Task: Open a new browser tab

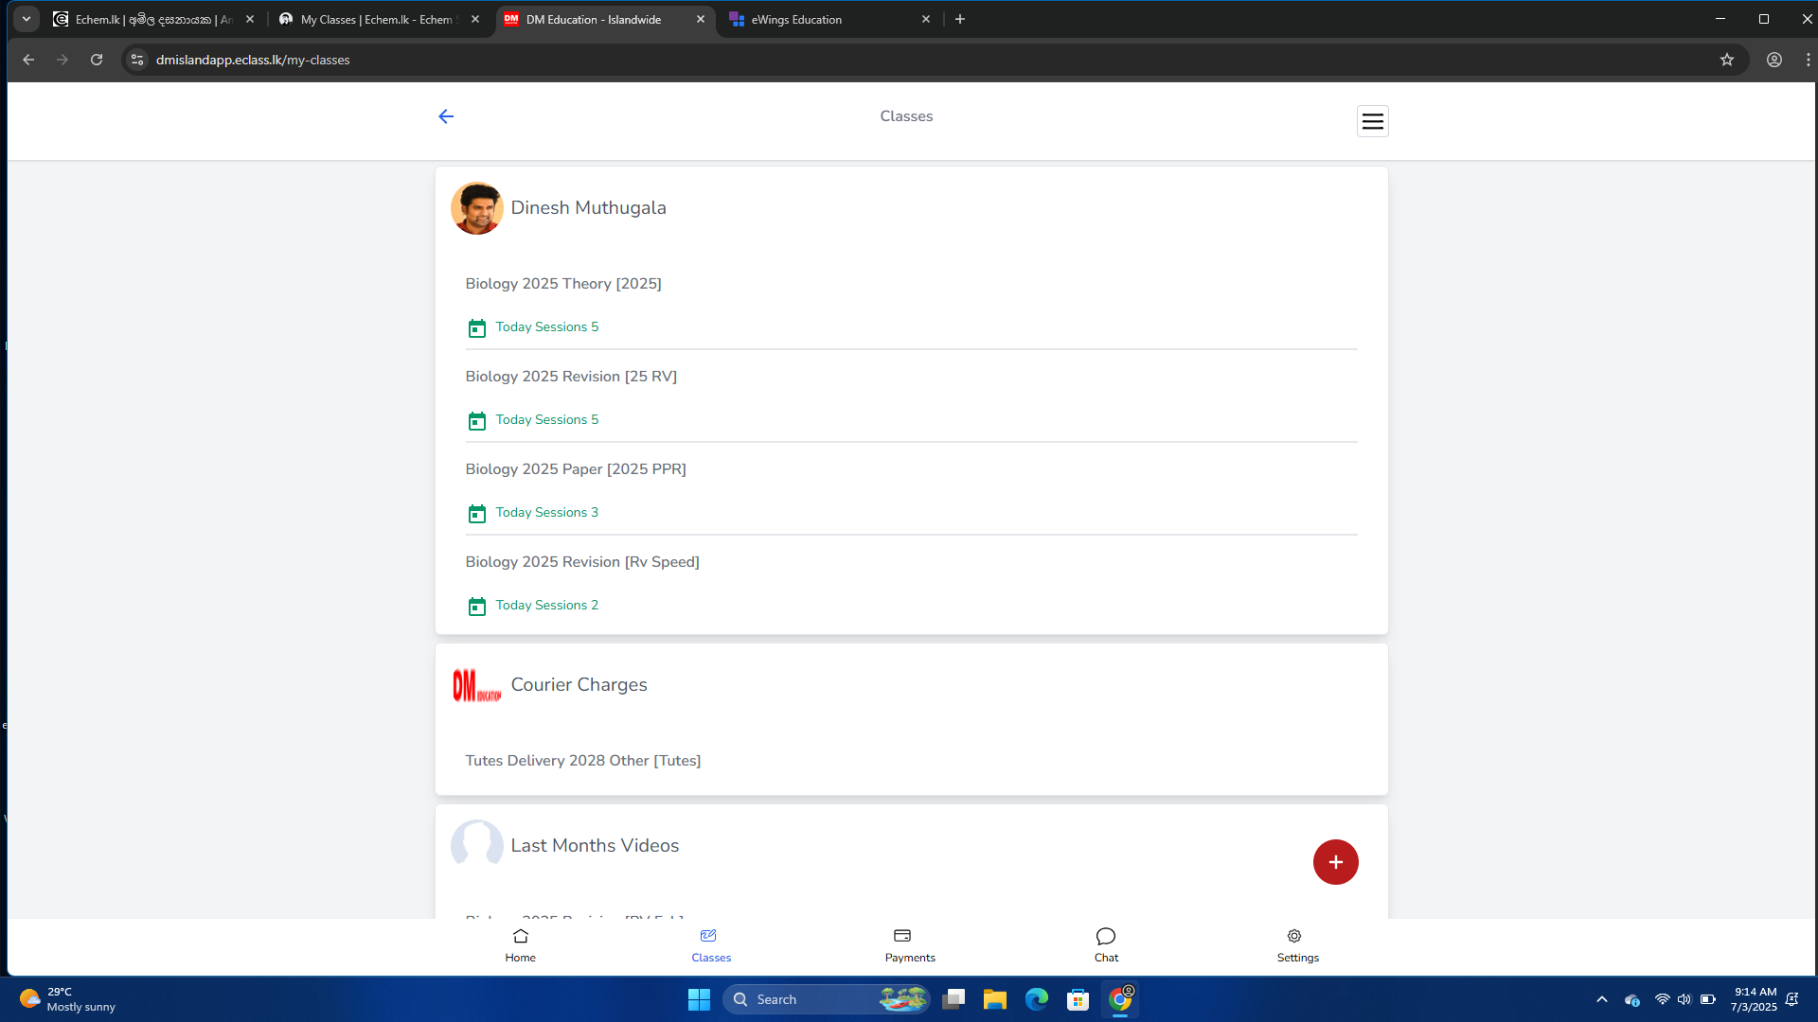Action: click(960, 19)
